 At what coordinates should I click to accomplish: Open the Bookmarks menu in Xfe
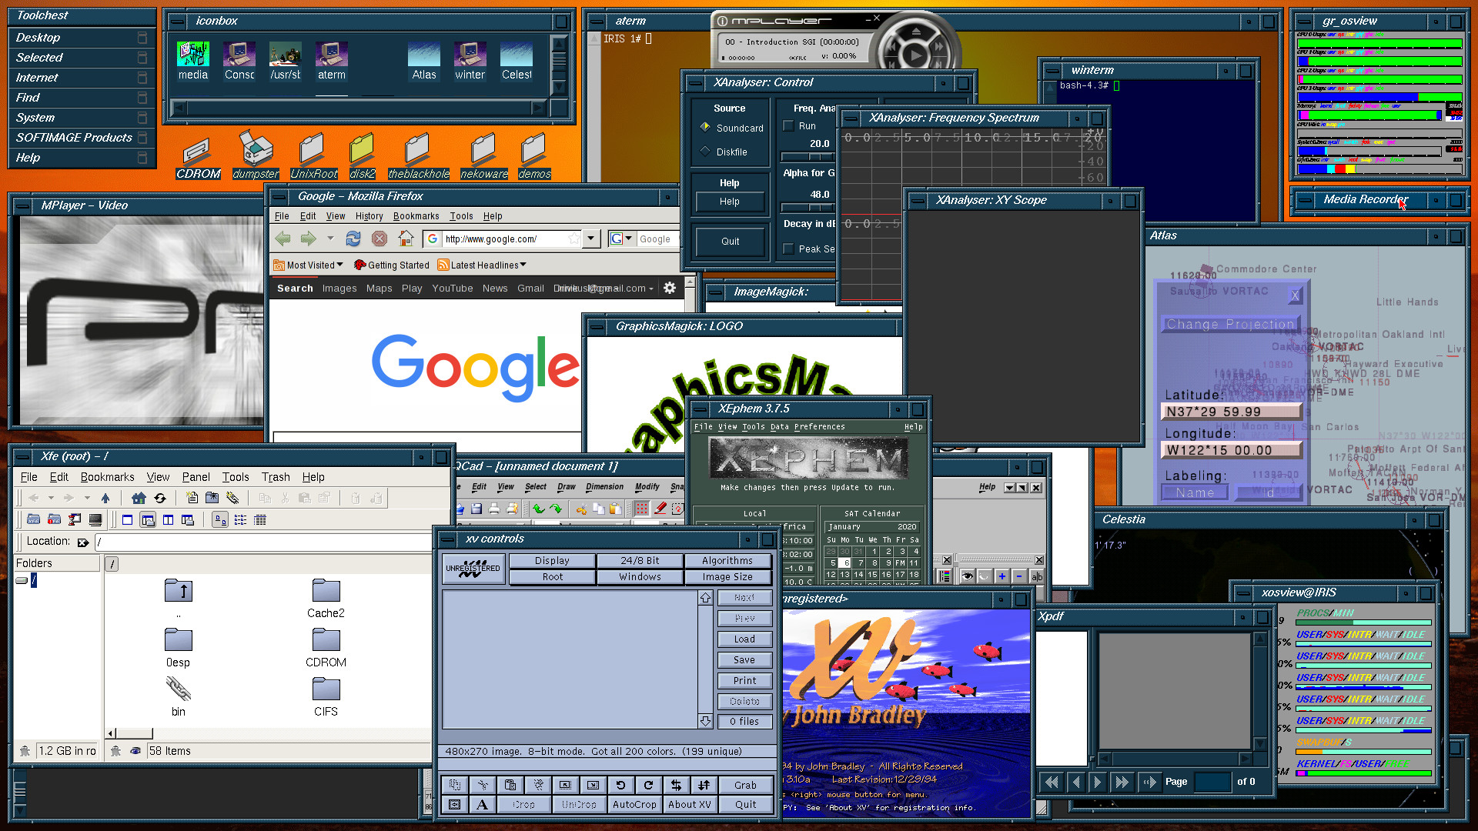107,477
